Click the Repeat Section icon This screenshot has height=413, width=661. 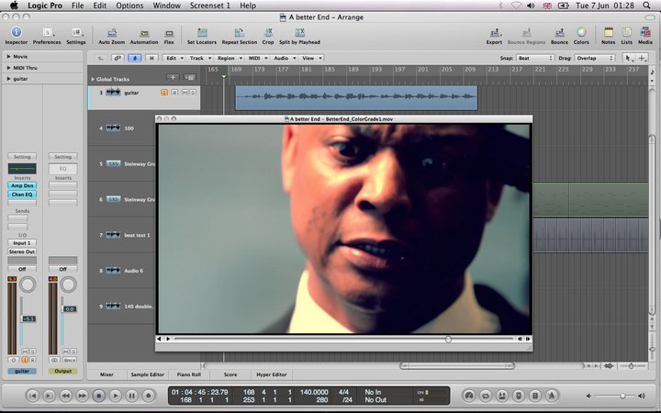tap(240, 36)
